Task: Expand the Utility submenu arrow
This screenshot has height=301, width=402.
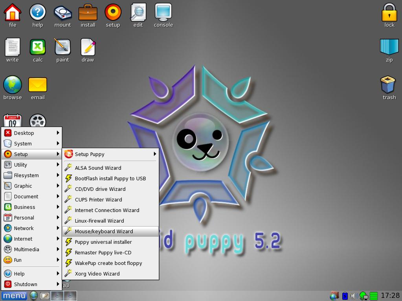Action: [x=58, y=164]
